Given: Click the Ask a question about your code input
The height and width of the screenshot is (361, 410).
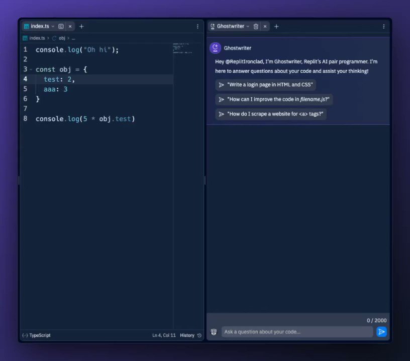Looking at the screenshot, I should (297, 332).
